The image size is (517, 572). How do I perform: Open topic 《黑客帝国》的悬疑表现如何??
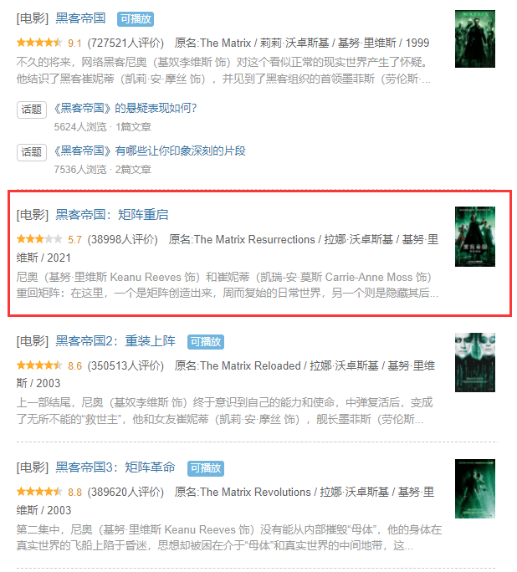click(125, 108)
